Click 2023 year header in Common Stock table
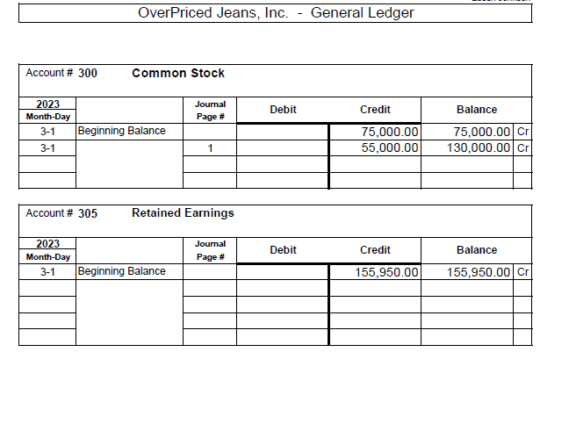The width and height of the screenshot is (569, 431). 47,104
